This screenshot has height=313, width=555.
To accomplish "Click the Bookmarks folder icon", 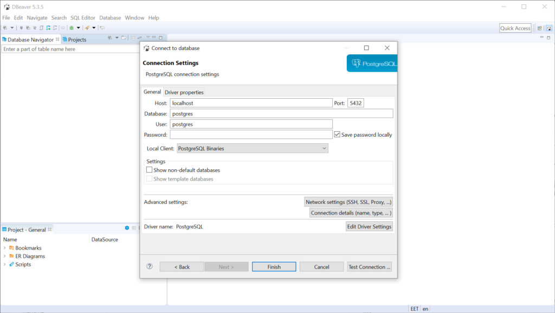I will pyautogui.click(x=11, y=248).
